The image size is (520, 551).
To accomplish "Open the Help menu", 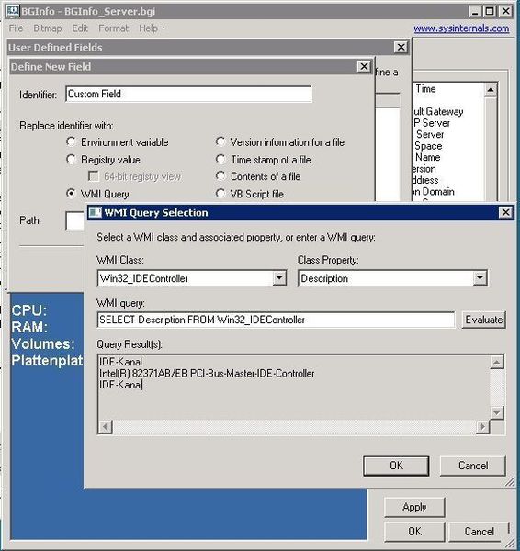I will coord(148,28).
